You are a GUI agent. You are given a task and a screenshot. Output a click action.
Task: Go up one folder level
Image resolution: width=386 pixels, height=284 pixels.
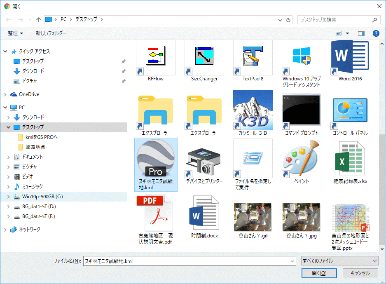(x=39, y=20)
